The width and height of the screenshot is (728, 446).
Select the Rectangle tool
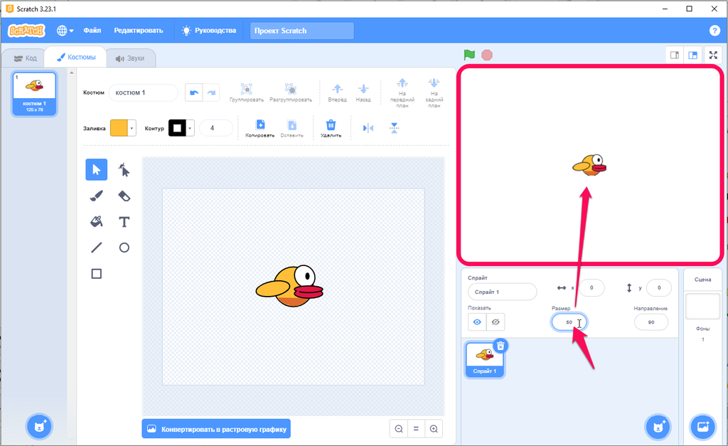(96, 274)
